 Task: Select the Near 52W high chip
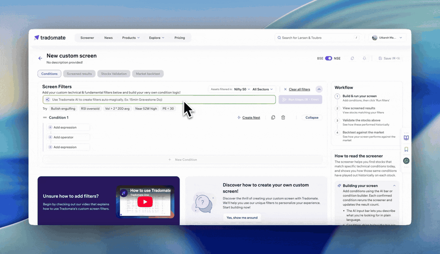point(146,109)
